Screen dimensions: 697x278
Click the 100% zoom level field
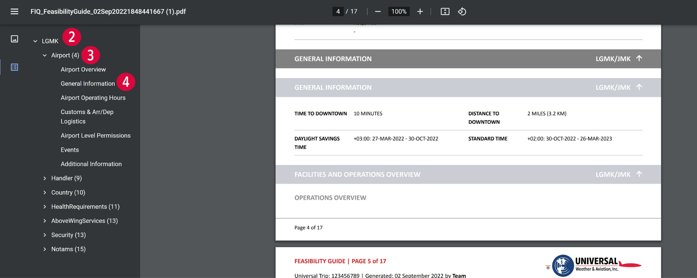(x=399, y=12)
